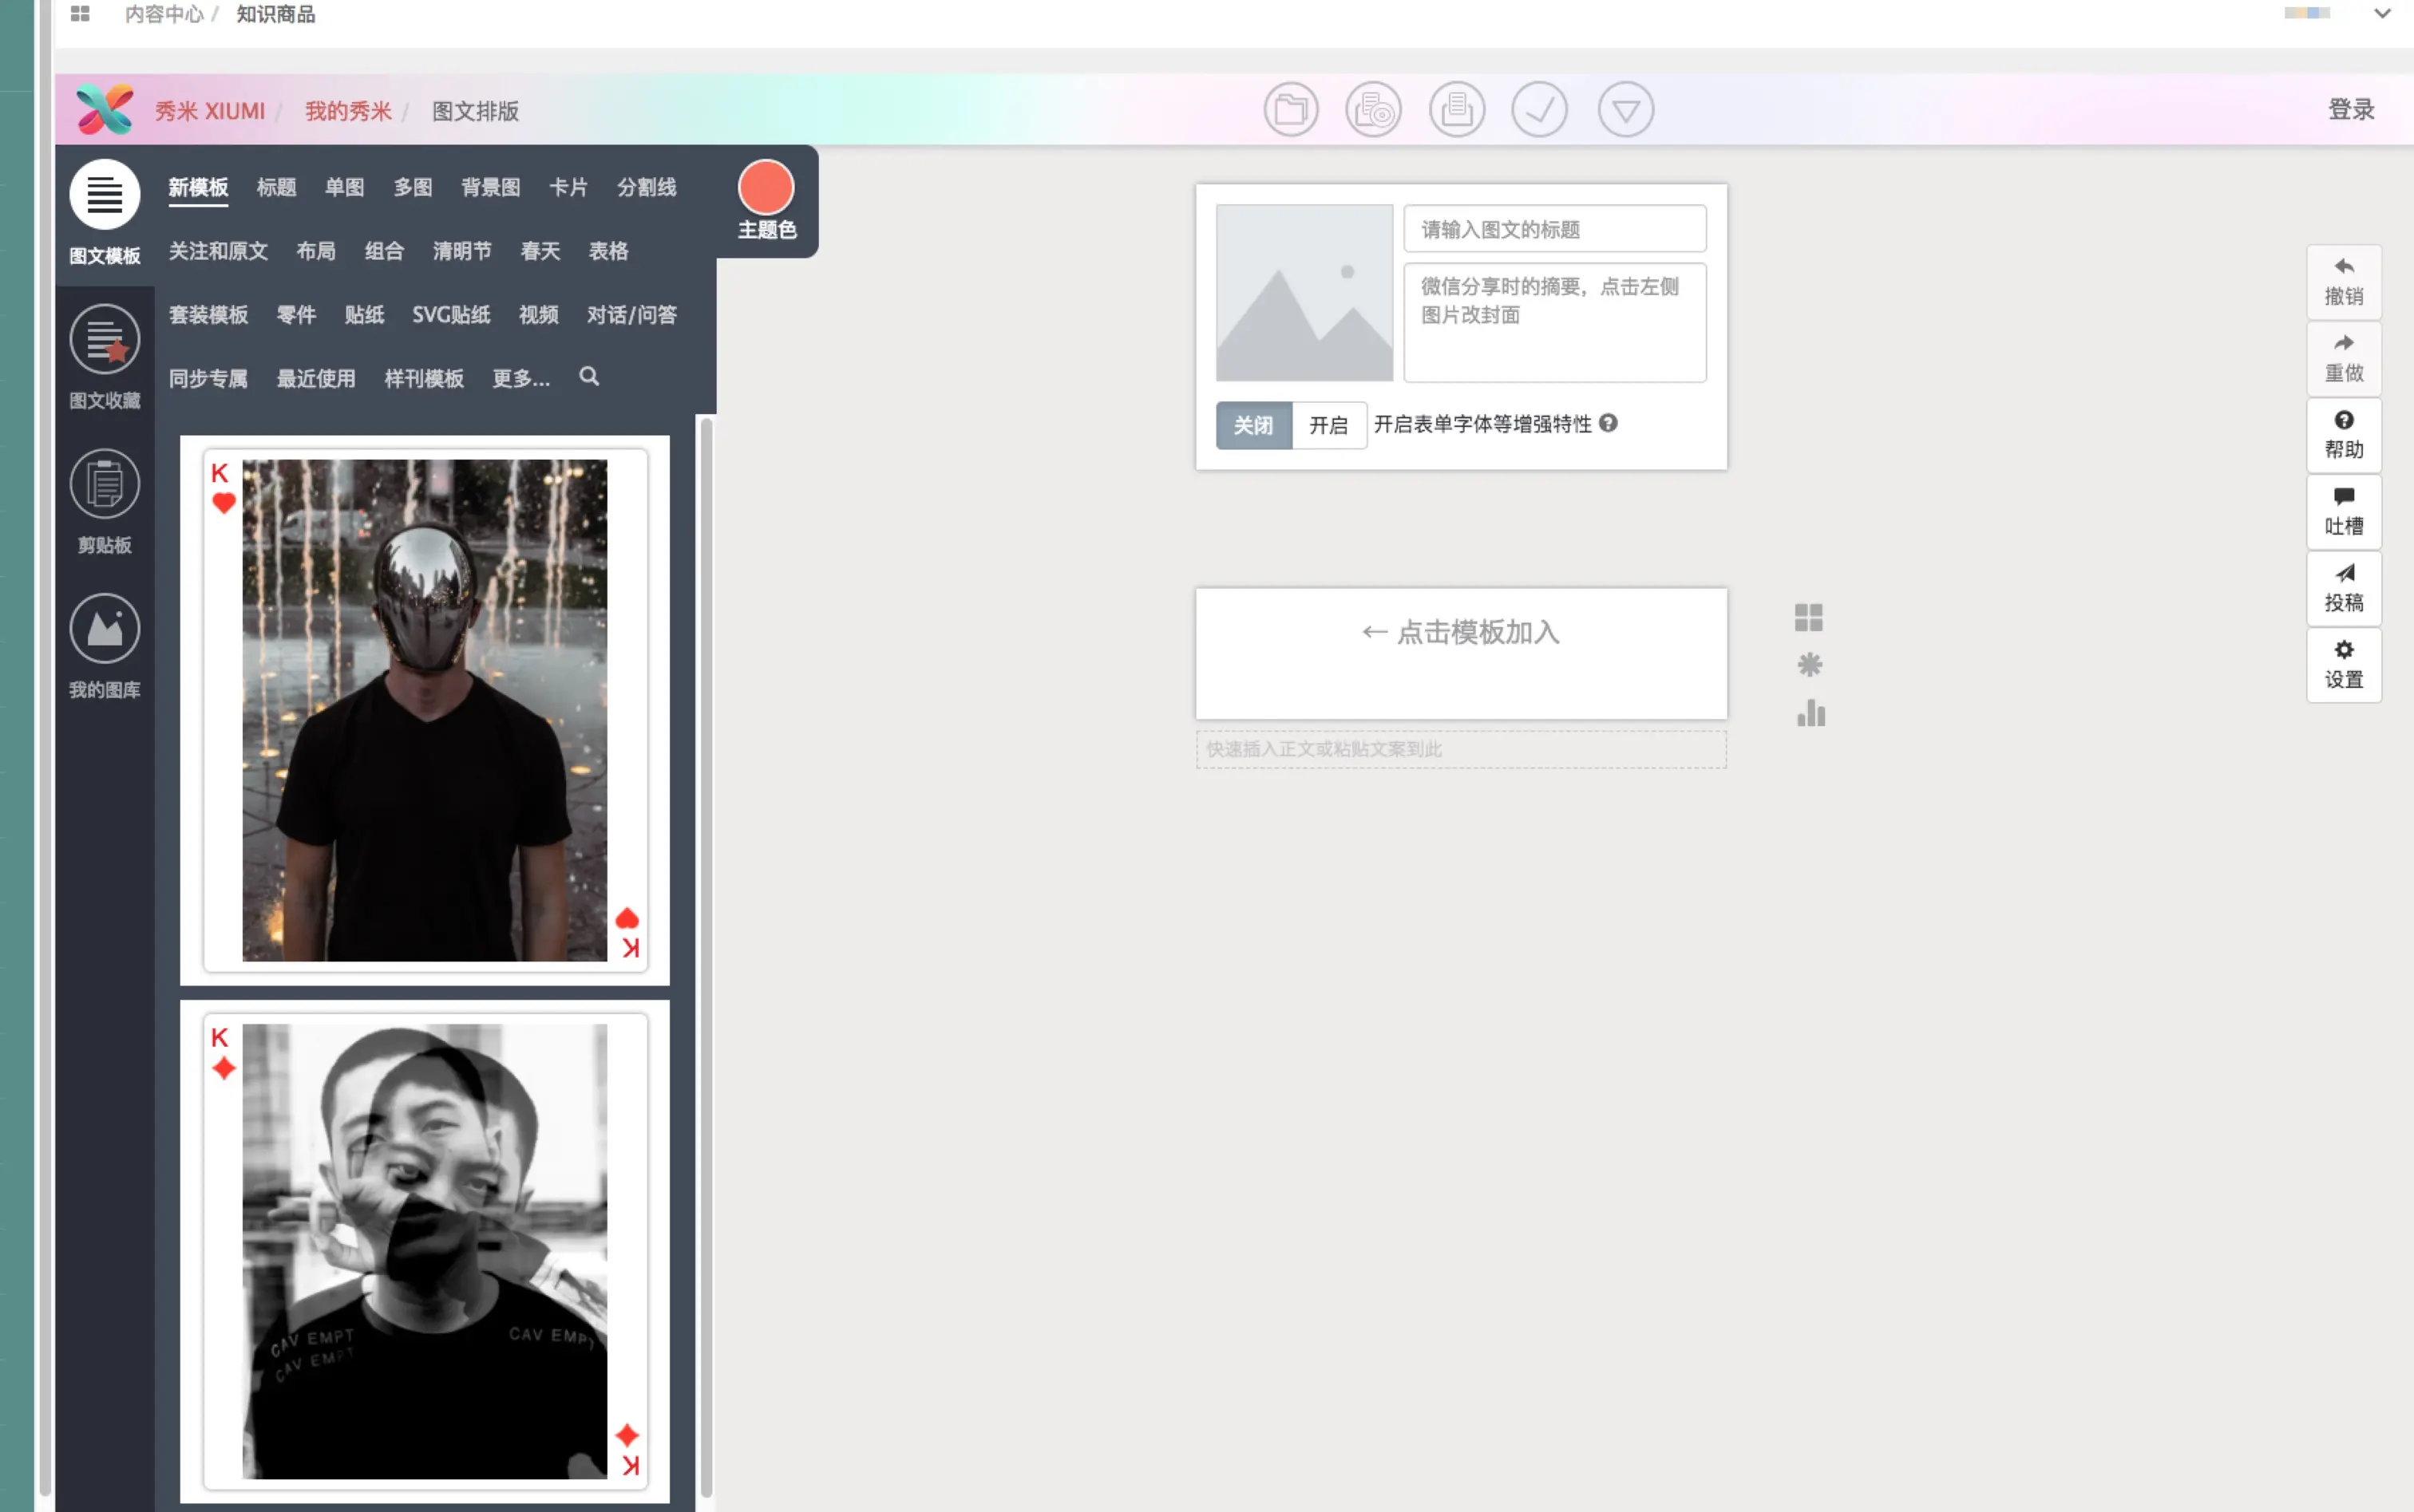Open the 主题色 theme color swatch

click(766, 189)
